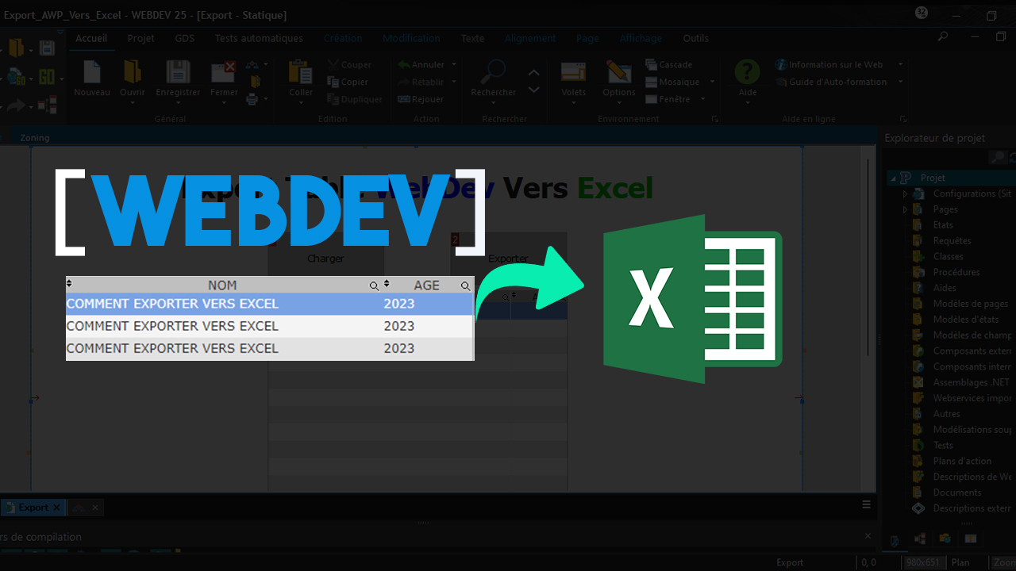The image size is (1016, 571).
Task: Open Fenêtre dropdown arrow
Action: click(x=702, y=99)
